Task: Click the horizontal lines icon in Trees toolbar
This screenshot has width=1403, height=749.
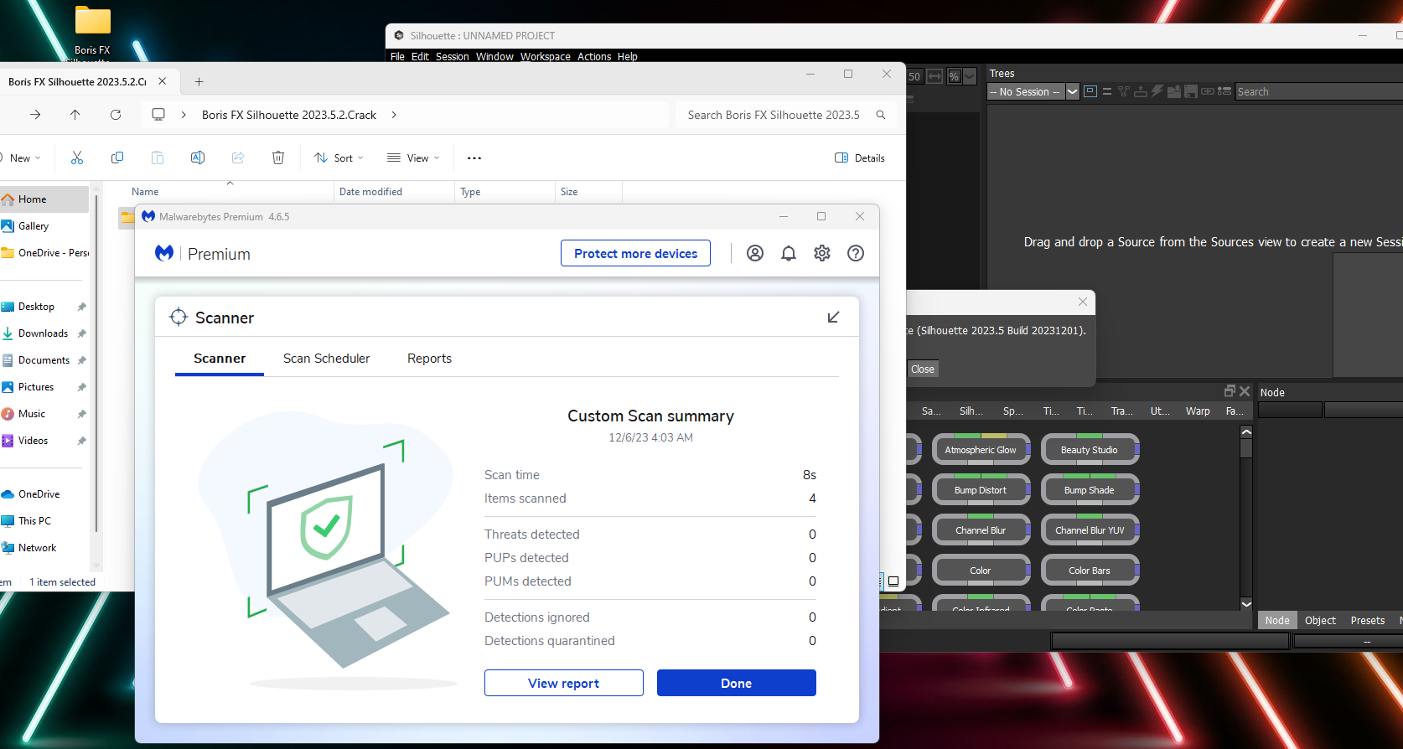Action: pos(1107,91)
